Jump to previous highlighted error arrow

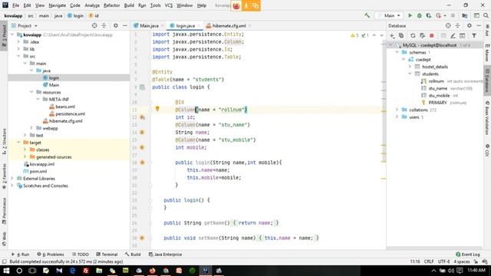pos(374,35)
